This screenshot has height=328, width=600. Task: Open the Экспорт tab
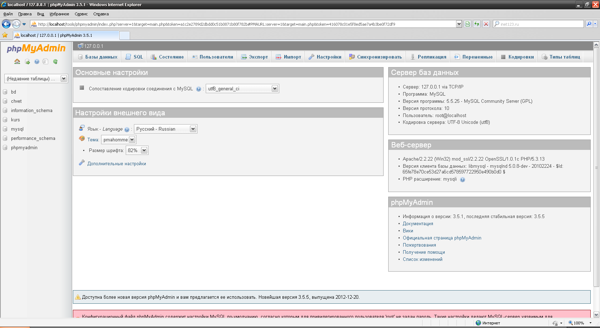pos(255,57)
